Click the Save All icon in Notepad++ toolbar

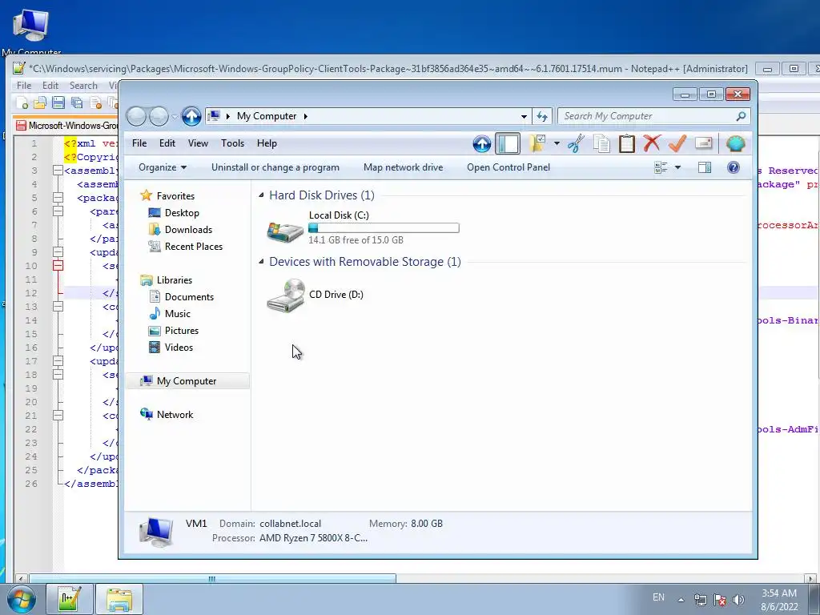[x=77, y=102]
